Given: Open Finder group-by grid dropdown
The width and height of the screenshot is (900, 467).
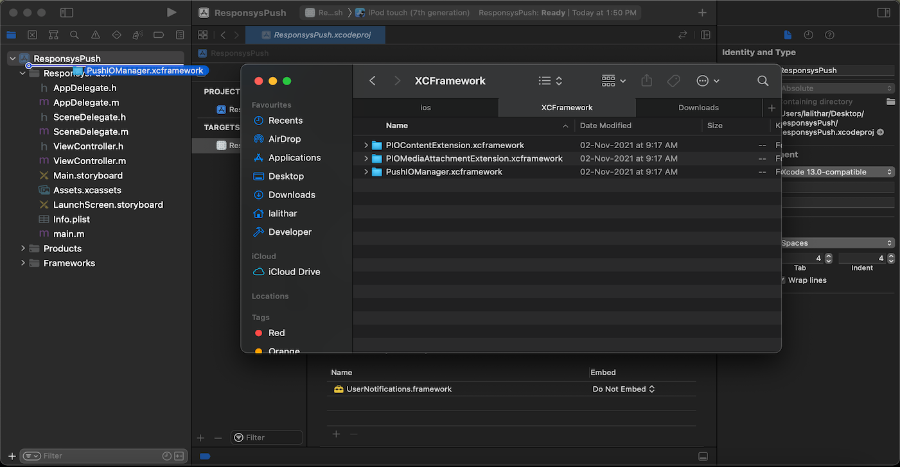Looking at the screenshot, I should coord(613,81).
